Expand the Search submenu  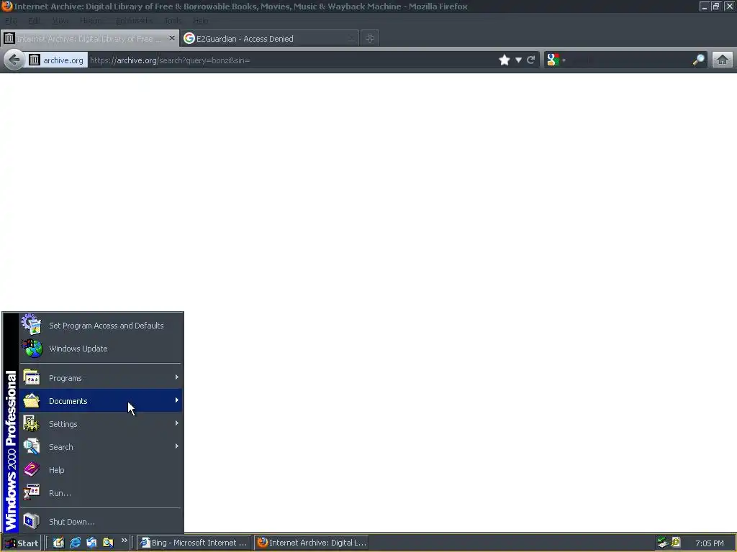pyautogui.click(x=101, y=447)
